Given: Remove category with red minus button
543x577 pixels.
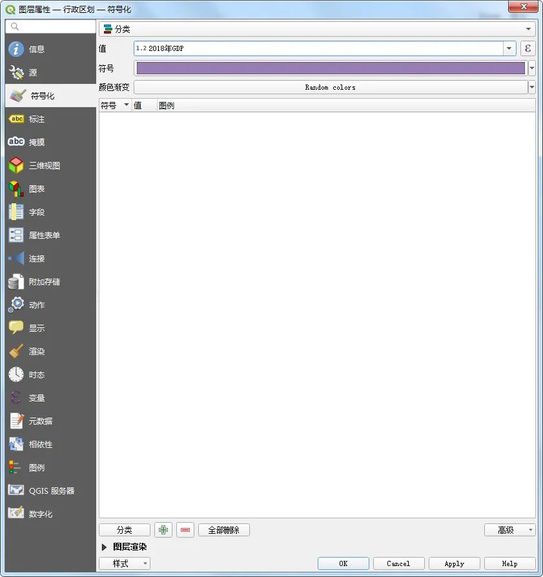Looking at the screenshot, I should (185, 530).
